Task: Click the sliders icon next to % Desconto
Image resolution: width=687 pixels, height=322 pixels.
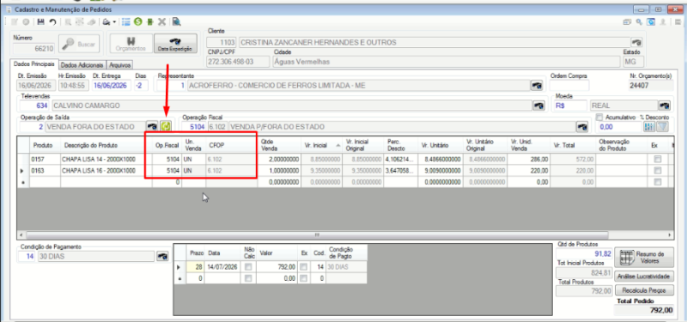Action: pos(649,126)
